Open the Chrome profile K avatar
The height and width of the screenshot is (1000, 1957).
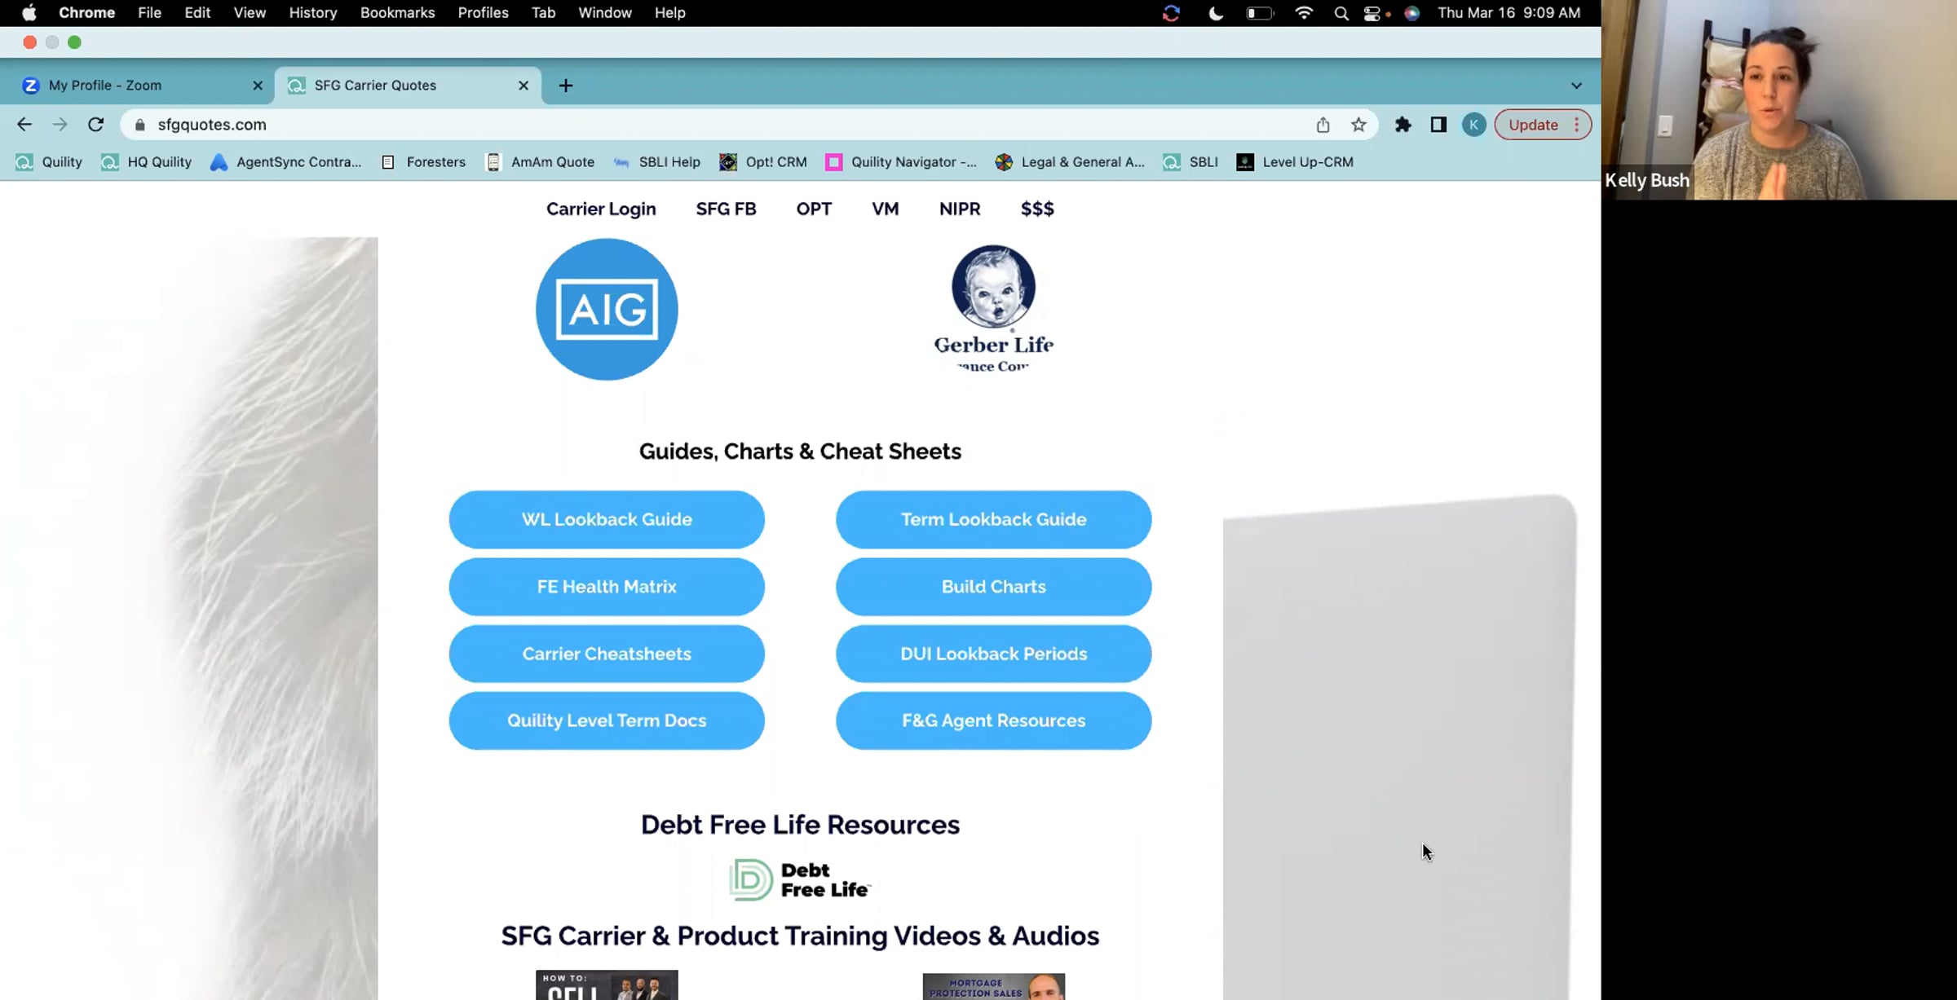coord(1473,125)
